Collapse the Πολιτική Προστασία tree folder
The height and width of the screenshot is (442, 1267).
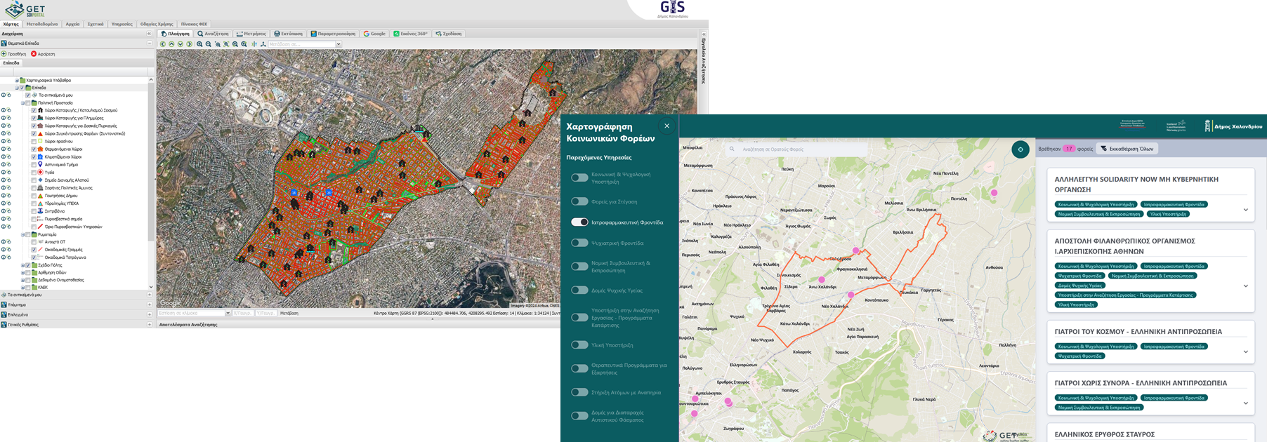[22, 103]
